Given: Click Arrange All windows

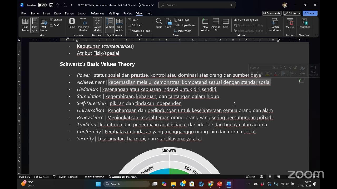Looking at the screenshot, I should (216, 25).
